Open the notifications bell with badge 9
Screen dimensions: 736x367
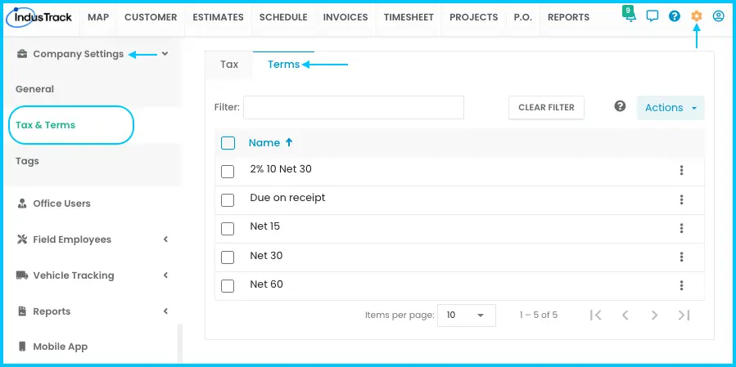pyautogui.click(x=629, y=14)
